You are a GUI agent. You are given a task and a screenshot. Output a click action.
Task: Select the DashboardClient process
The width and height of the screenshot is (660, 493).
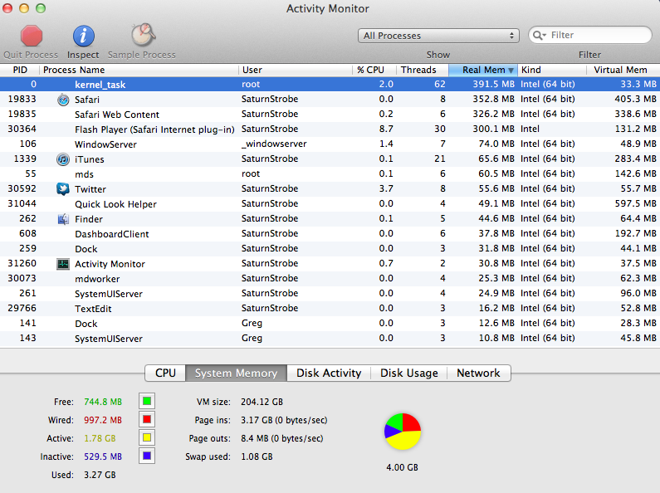coord(330,234)
